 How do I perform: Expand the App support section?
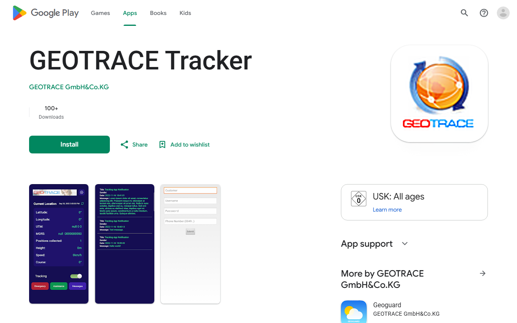tap(375, 244)
